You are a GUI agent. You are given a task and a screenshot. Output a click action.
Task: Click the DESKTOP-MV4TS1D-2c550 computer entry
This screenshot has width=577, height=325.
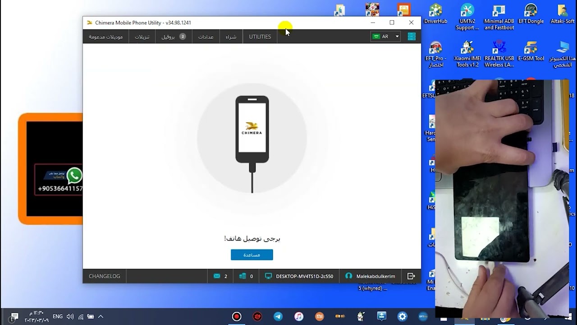click(299, 276)
